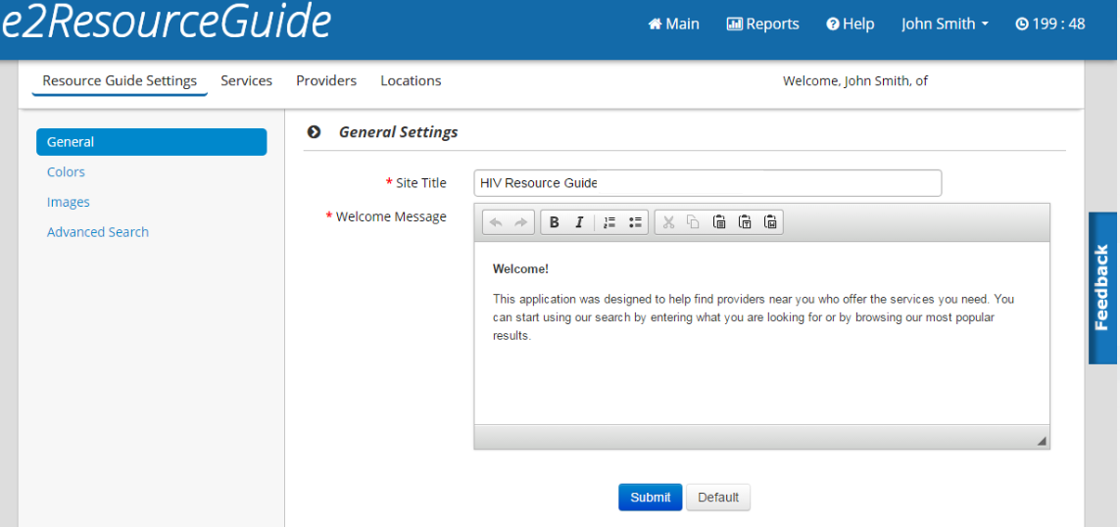1120x527 pixels.
Task: Open the John Smith user dropdown
Action: coord(945,24)
